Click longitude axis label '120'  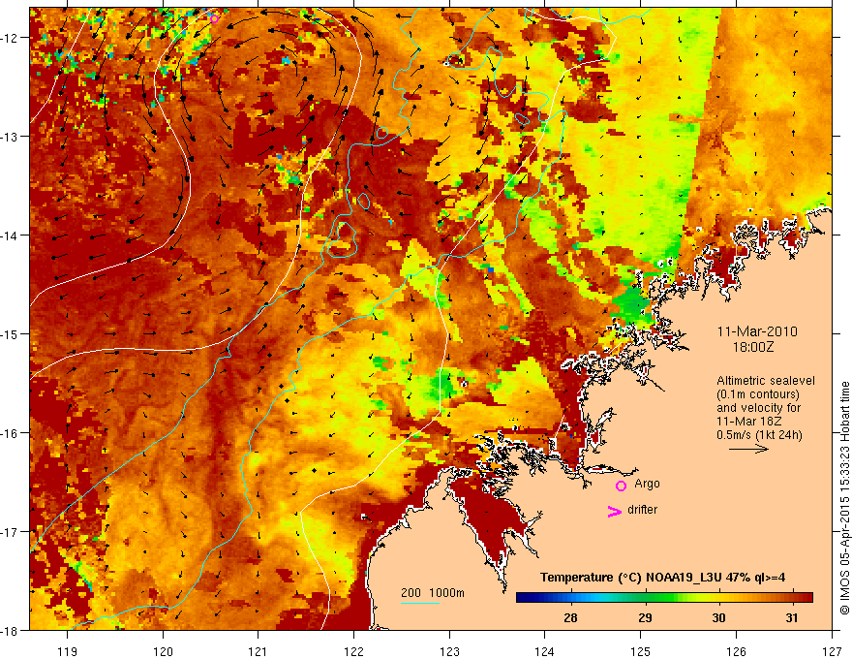tap(163, 651)
